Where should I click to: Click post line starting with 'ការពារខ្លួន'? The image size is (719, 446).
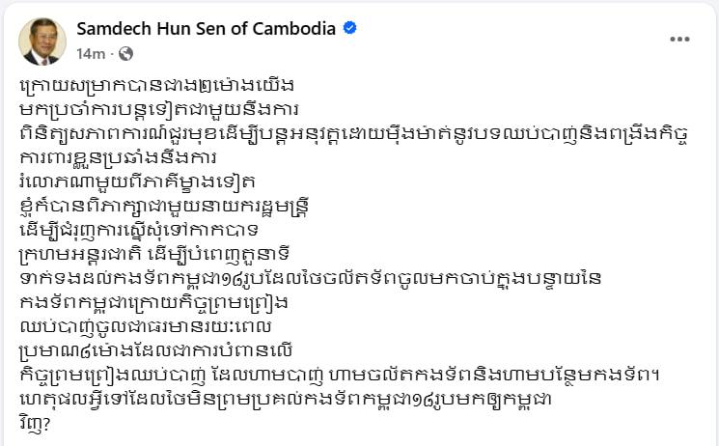click(x=118, y=158)
